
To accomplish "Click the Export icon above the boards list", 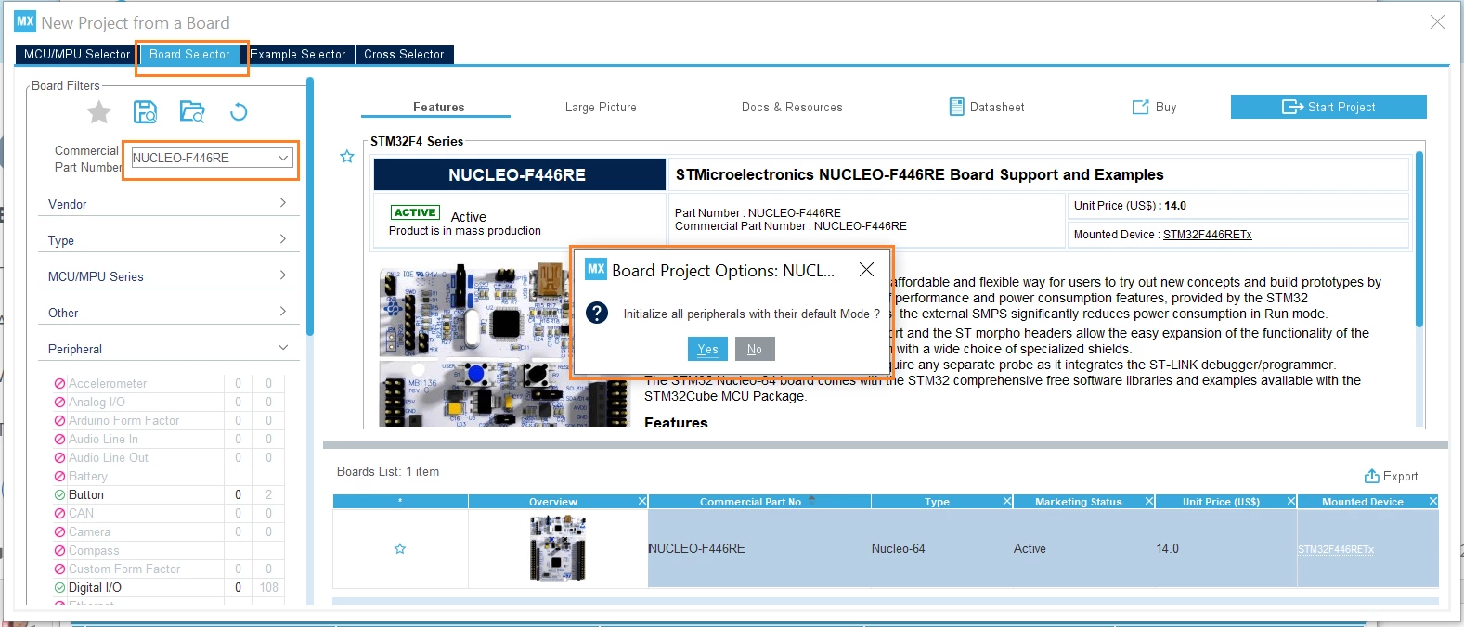I will pyautogui.click(x=1371, y=476).
